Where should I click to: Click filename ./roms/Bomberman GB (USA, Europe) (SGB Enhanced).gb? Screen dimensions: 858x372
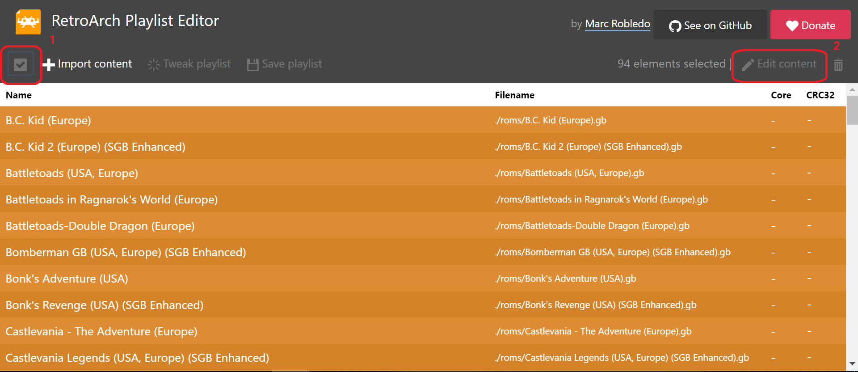(613, 252)
